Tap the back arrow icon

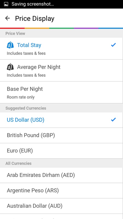[7, 18]
